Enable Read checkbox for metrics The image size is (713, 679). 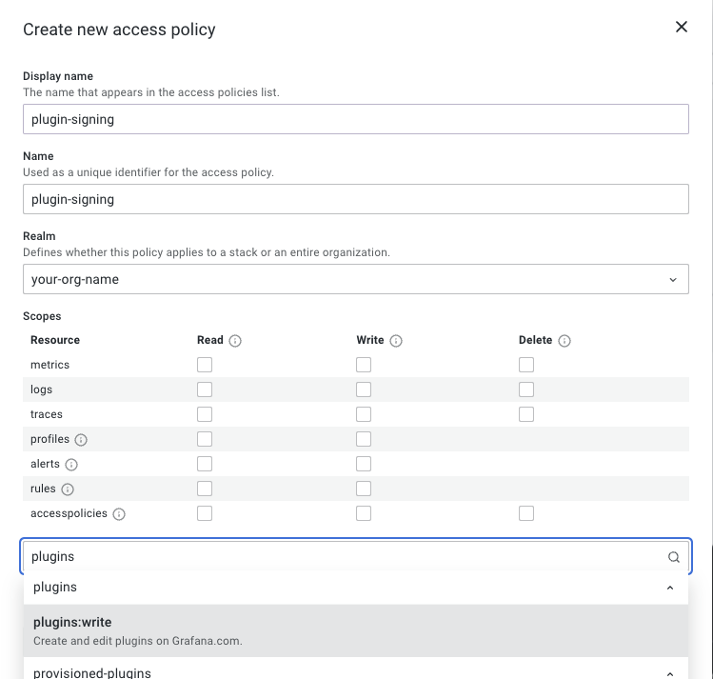coord(205,365)
